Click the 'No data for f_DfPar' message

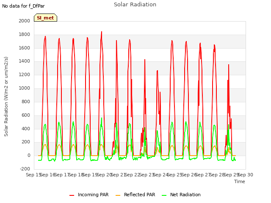click(23, 6)
